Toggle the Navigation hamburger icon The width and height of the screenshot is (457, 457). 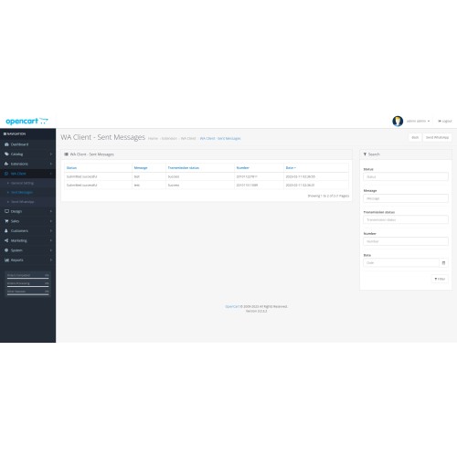click(x=5, y=133)
